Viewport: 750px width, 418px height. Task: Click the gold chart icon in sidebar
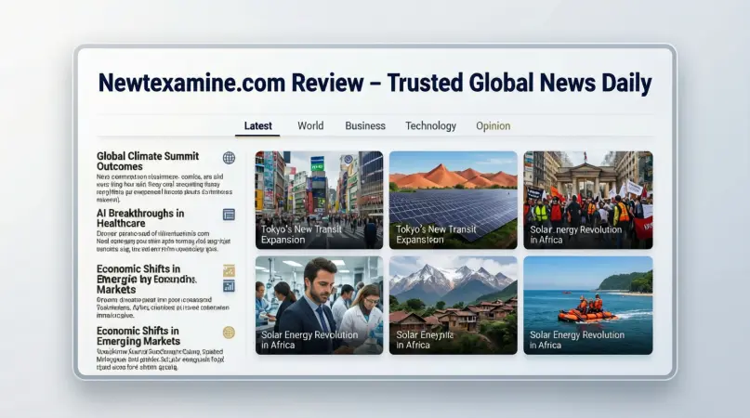point(229,270)
